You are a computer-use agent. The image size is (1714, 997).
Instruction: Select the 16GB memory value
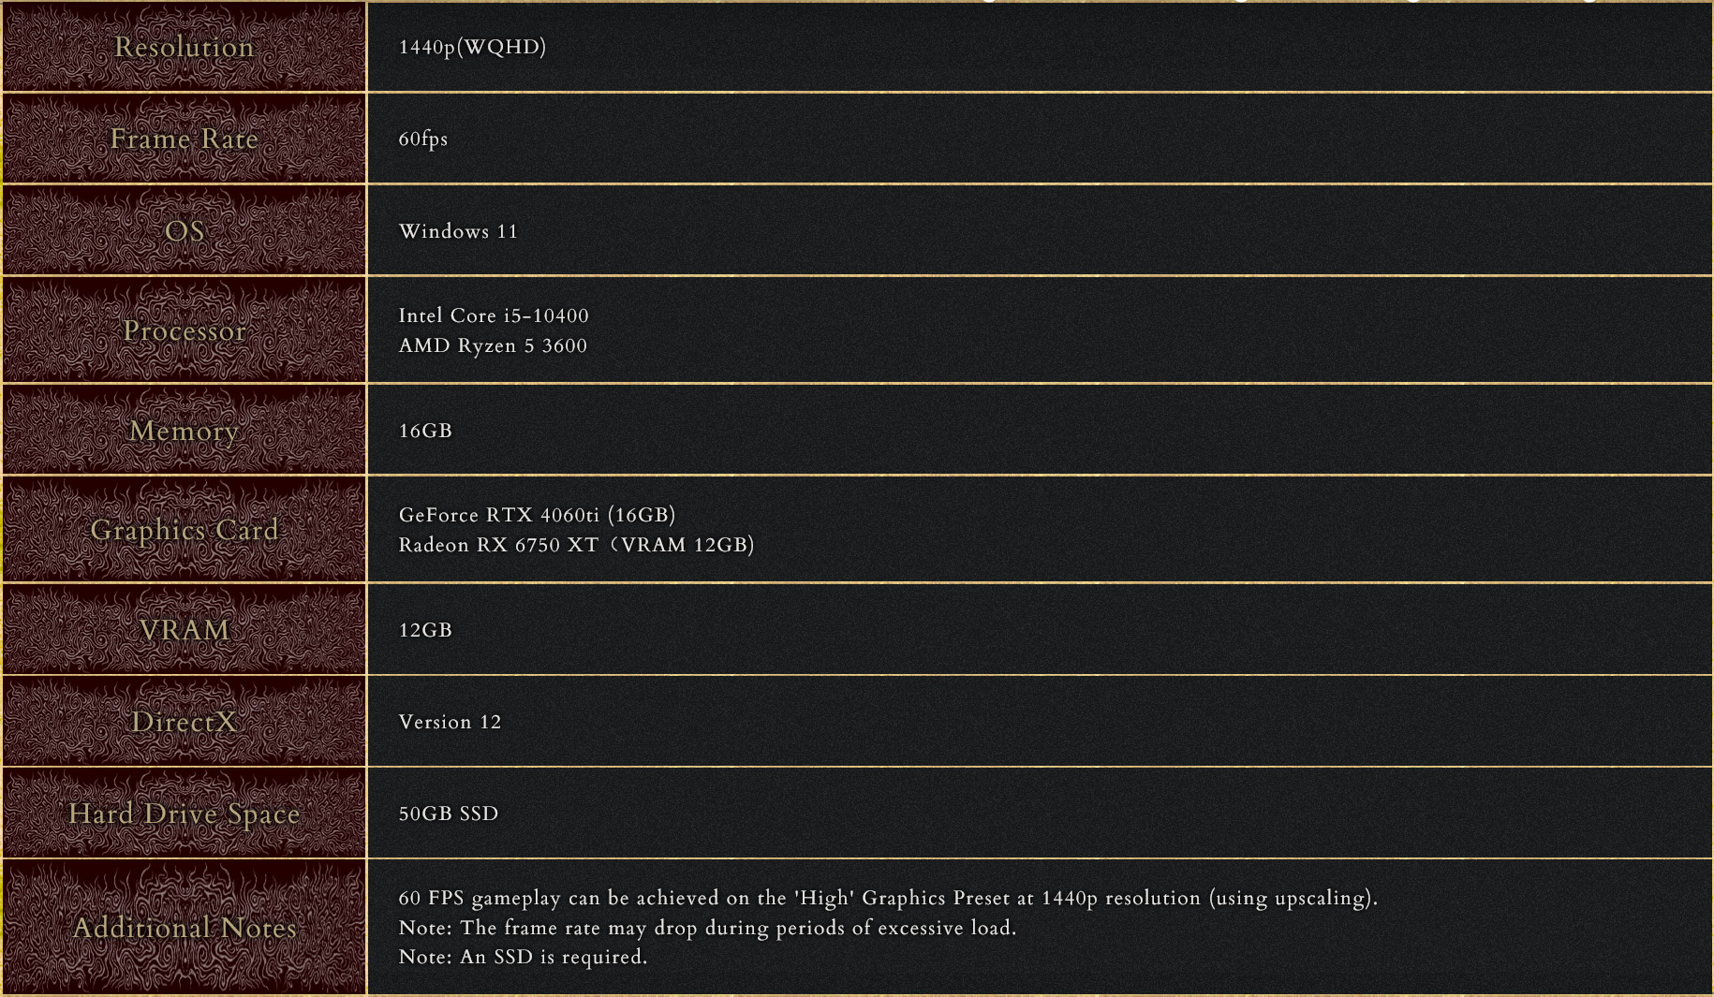425,431
